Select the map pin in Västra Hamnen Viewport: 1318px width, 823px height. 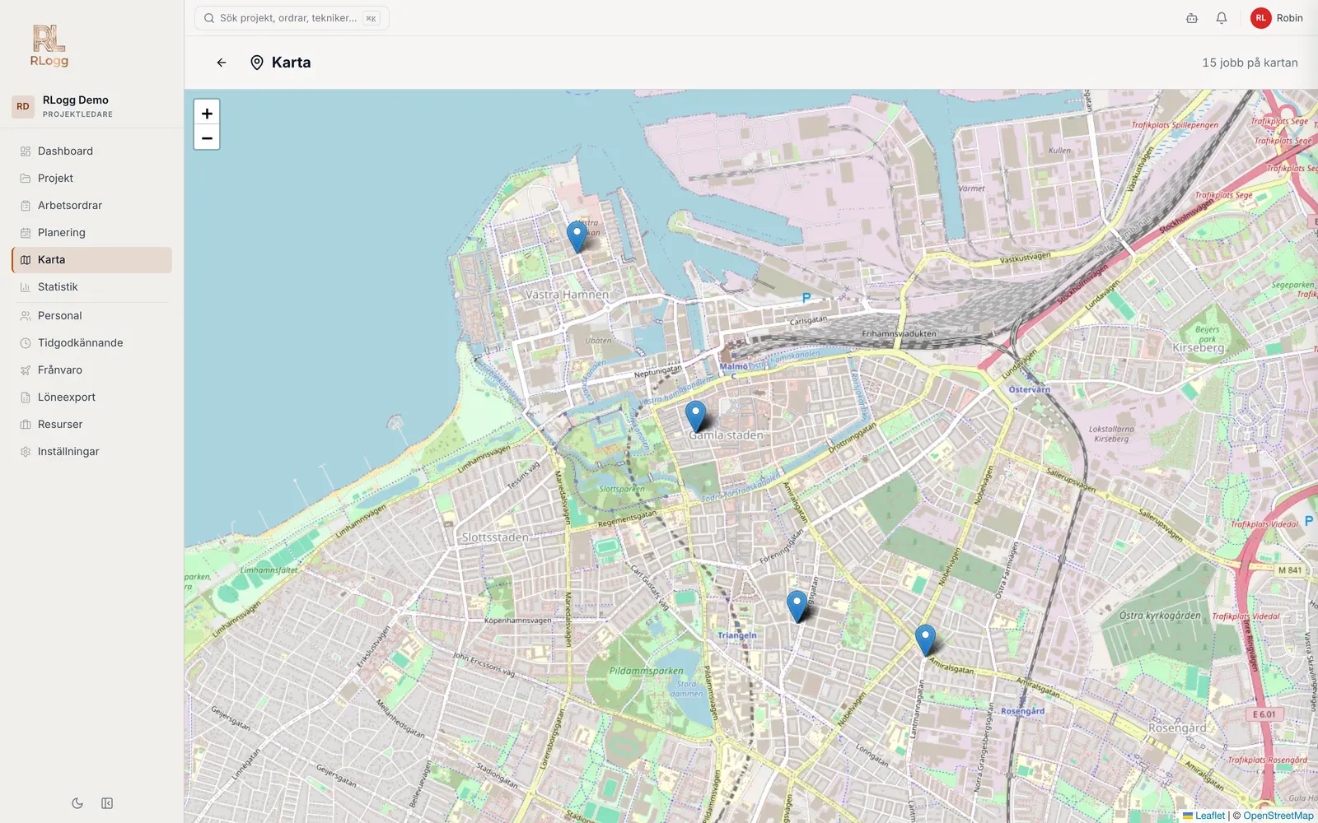pos(577,237)
